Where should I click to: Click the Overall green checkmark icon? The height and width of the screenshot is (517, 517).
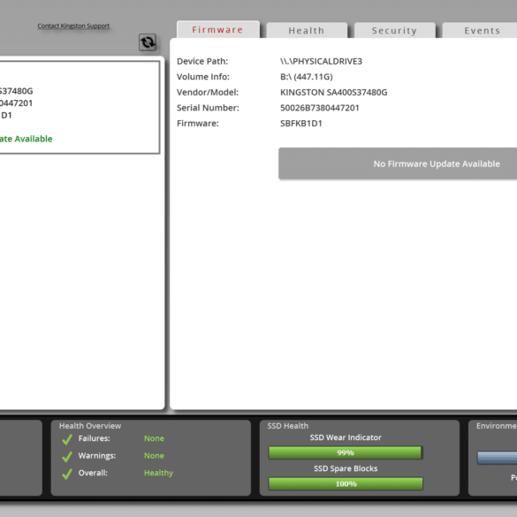pyautogui.click(x=67, y=474)
